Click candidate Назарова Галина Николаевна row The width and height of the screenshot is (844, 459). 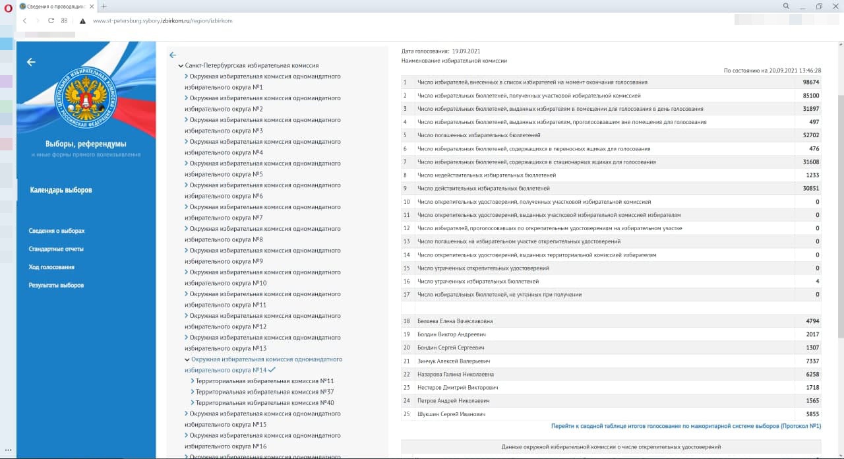coord(611,375)
